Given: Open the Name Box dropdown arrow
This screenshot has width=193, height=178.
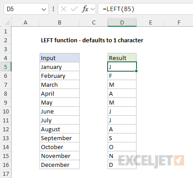Looking at the screenshot, I should (x=44, y=9).
